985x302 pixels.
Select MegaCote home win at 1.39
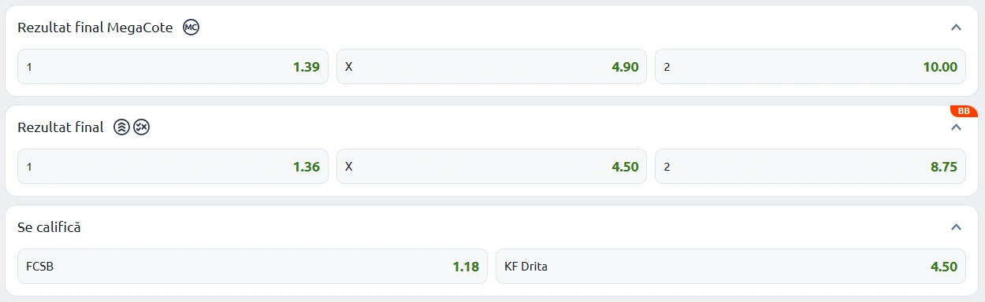click(x=173, y=67)
